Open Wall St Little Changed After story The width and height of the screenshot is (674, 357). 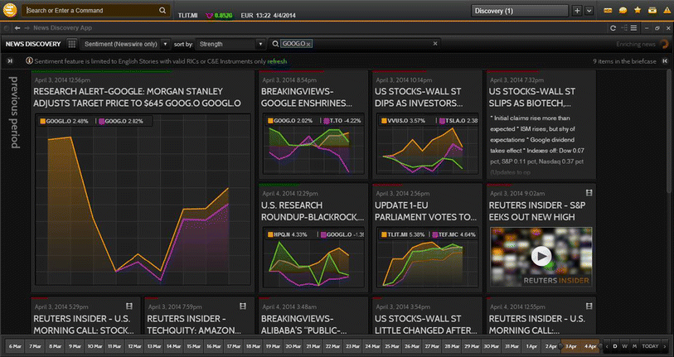(x=425, y=325)
